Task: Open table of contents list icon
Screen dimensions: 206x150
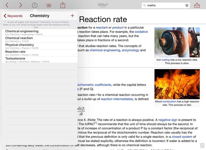Action: [49, 5]
